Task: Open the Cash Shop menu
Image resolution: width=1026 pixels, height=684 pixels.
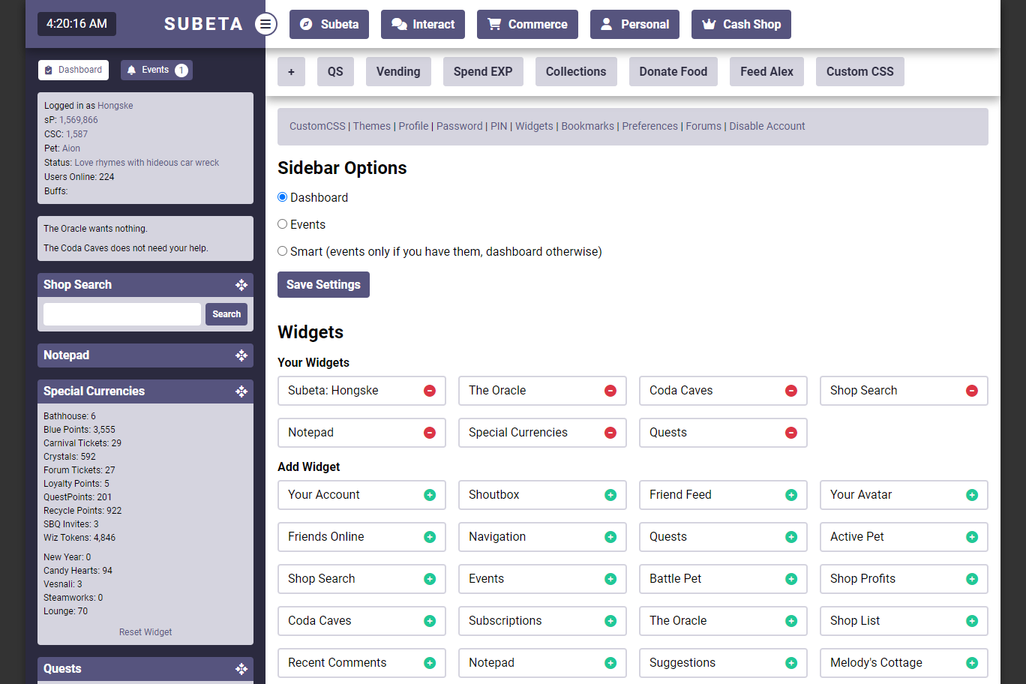Action: (x=741, y=24)
